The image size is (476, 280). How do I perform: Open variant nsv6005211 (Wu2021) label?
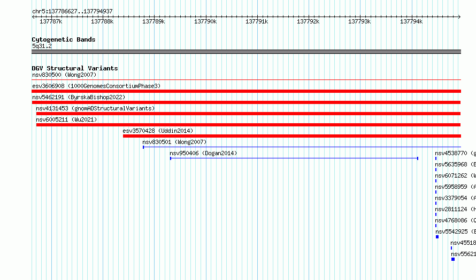coord(66,119)
